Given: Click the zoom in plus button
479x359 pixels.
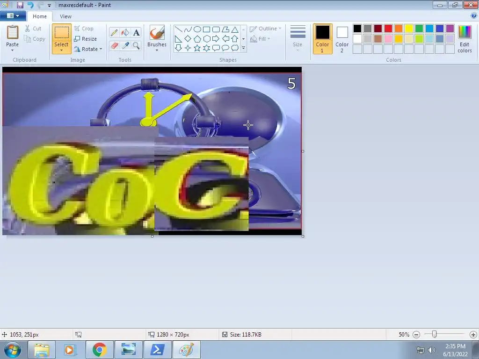Looking at the screenshot, I should click(x=473, y=335).
